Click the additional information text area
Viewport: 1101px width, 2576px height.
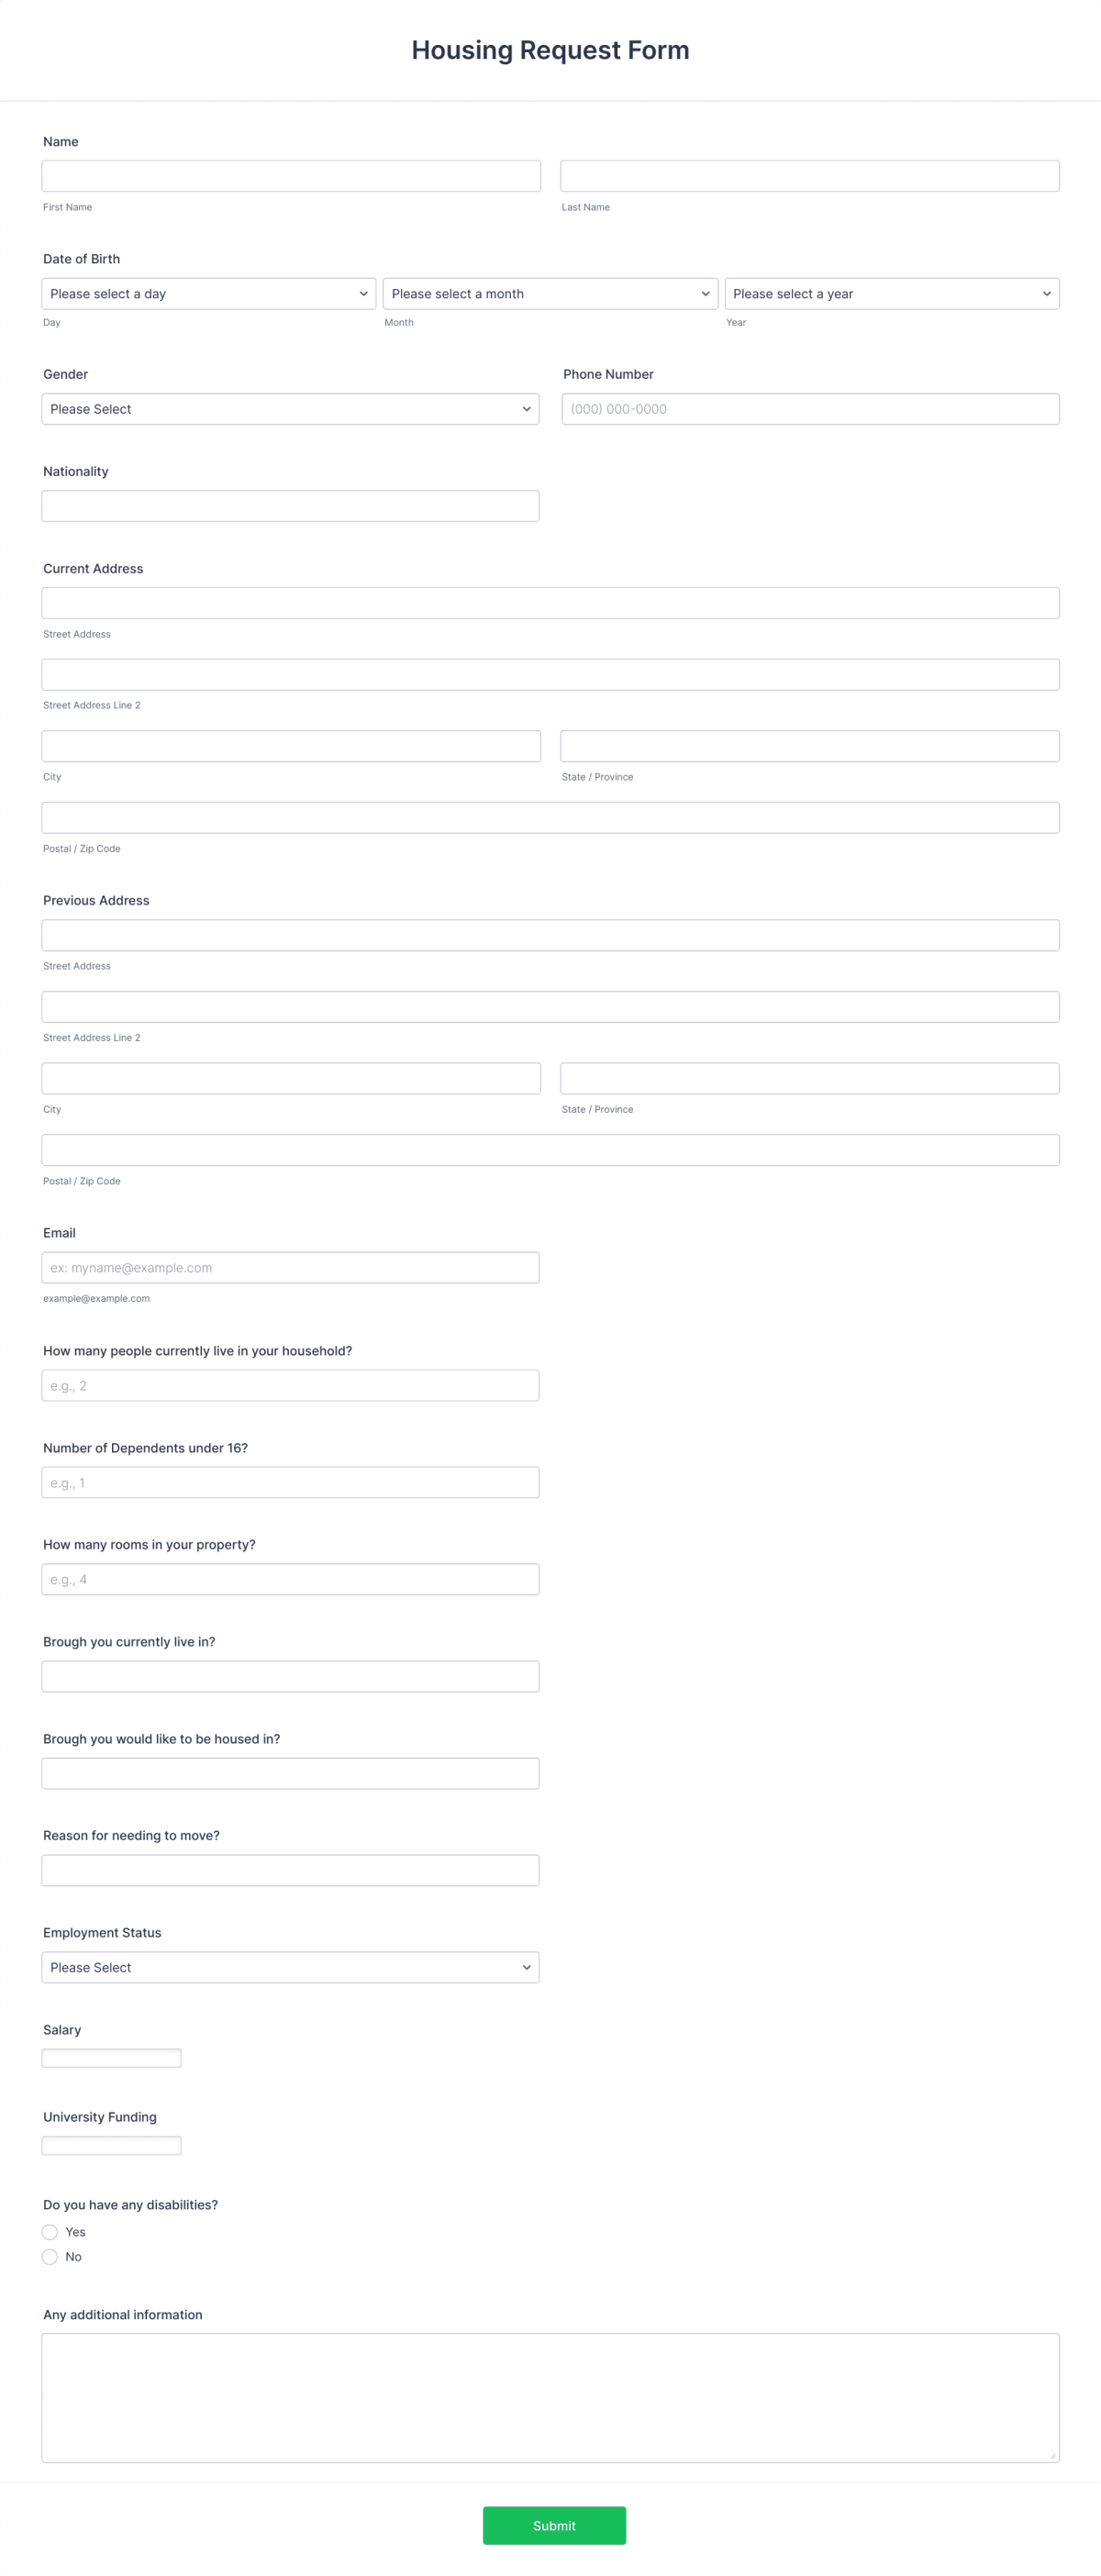pyautogui.click(x=550, y=2395)
